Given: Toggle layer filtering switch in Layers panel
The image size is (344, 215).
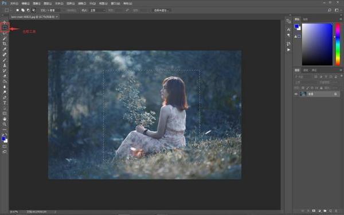Looking at the screenshot, I should [x=341, y=76].
